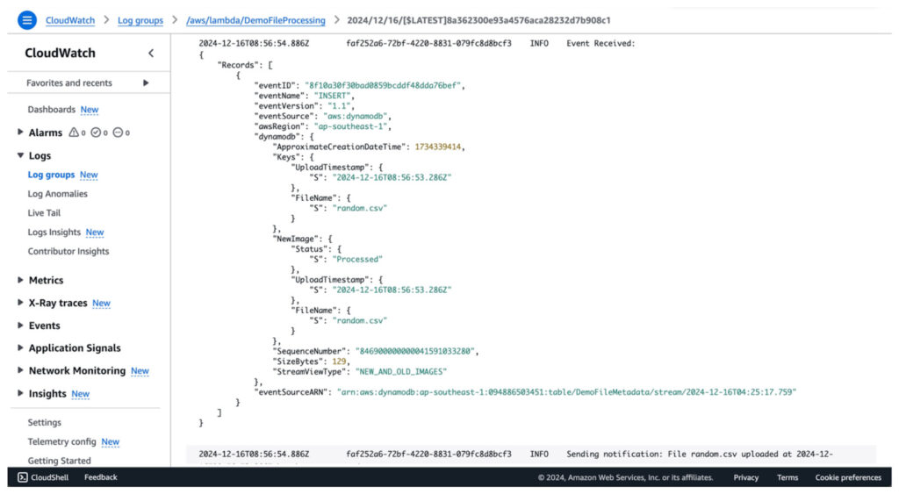Collapse the CloudWatch sidebar with the chevron
The height and width of the screenshot is (494, 899).
[151, 54]
